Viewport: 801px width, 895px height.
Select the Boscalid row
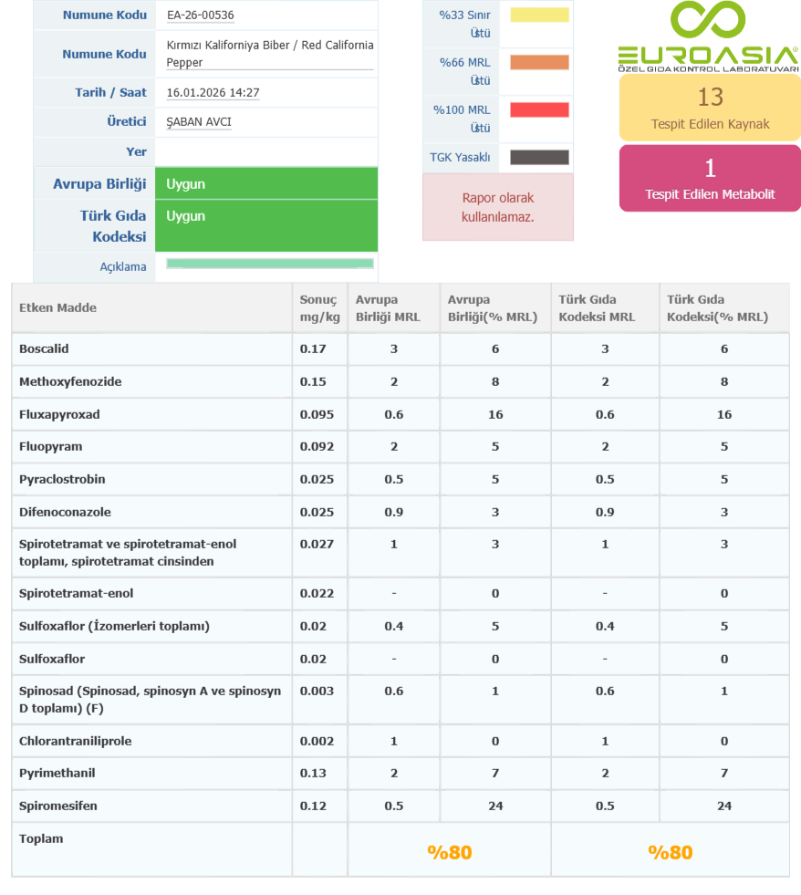(x=44, y=349)
